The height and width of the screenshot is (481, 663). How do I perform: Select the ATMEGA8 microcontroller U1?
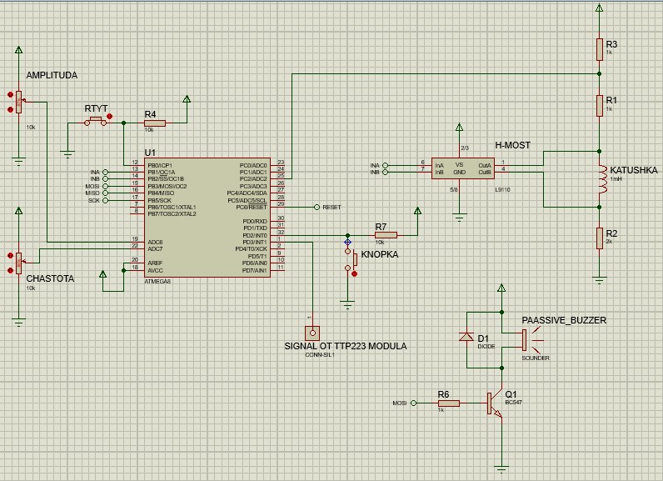click(x=206, y=217)
